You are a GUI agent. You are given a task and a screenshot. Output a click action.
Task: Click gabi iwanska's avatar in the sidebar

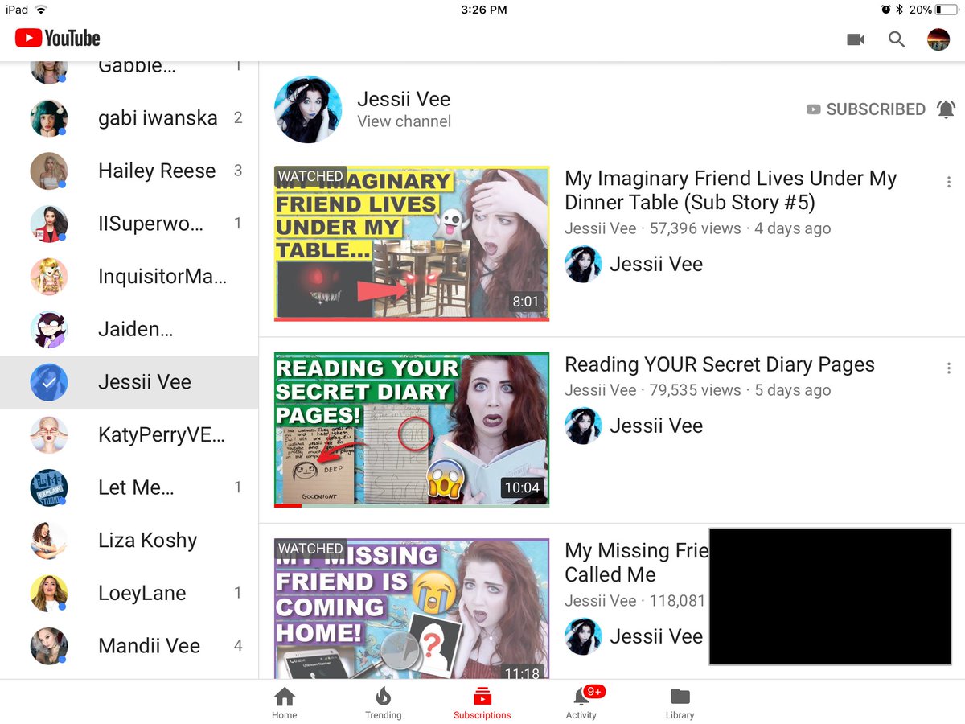pyautogui.click(x=49, y=118)
